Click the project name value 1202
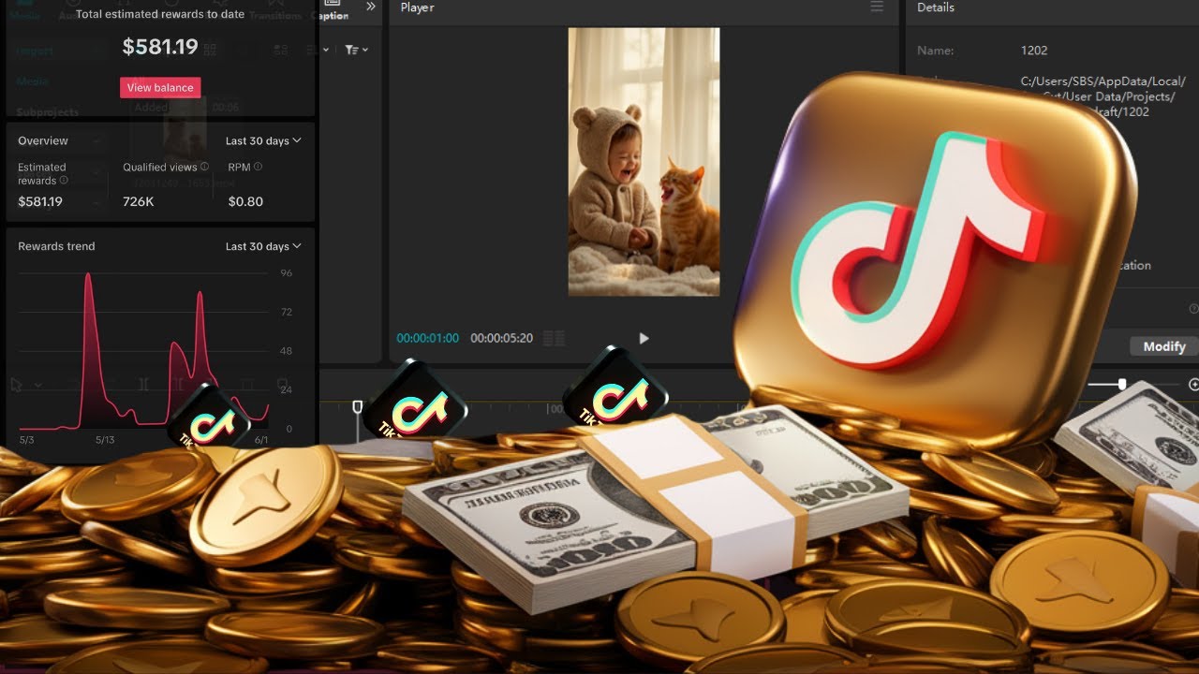 1034,51
